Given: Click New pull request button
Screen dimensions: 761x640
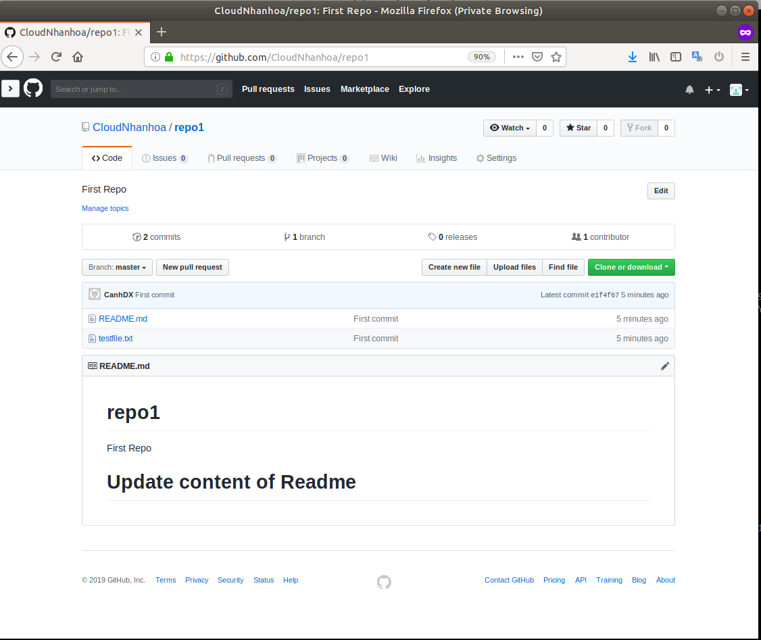Looking at the screenshot, I should pyautogui.click(x=192, y=268).
